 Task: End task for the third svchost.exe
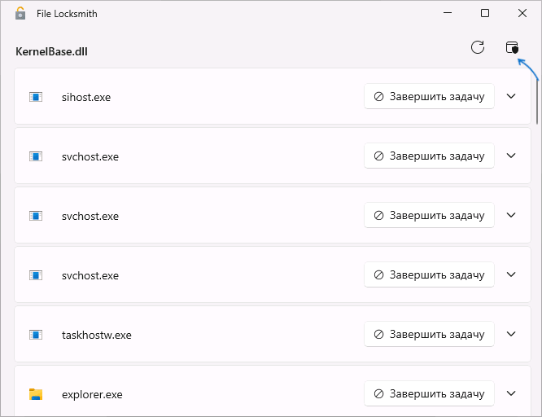429,274
